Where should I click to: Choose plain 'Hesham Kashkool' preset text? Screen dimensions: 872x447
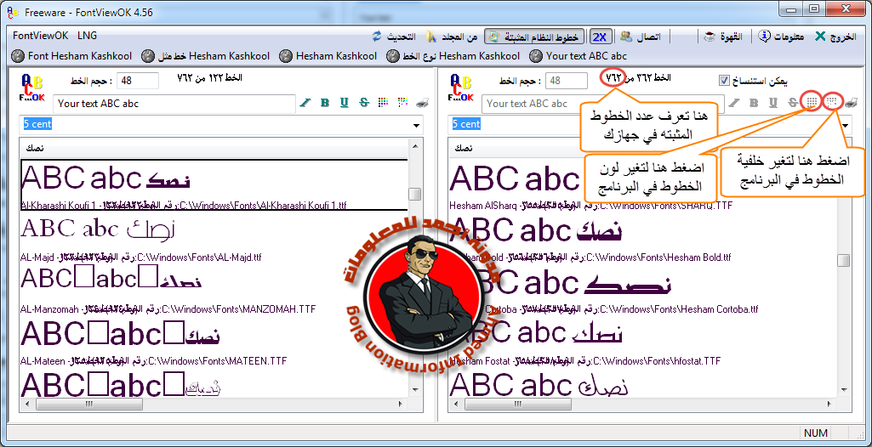[x=328, y=56]
